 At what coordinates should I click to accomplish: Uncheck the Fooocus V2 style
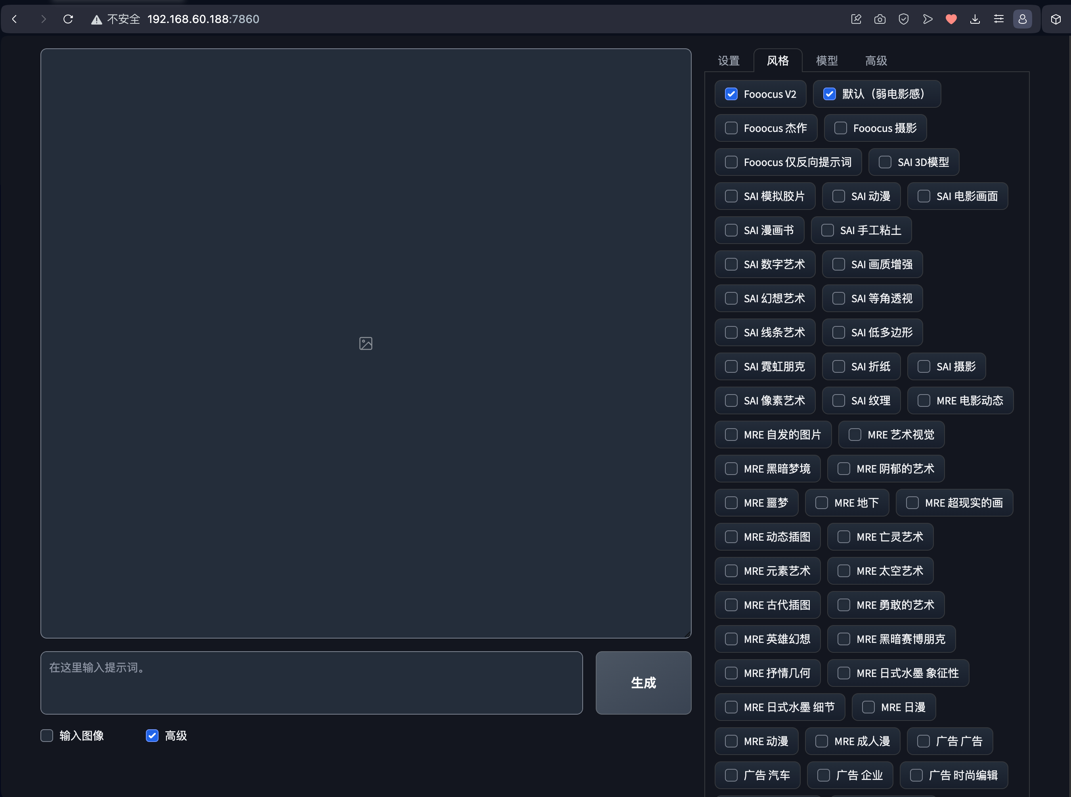click(x=731, y=93)
